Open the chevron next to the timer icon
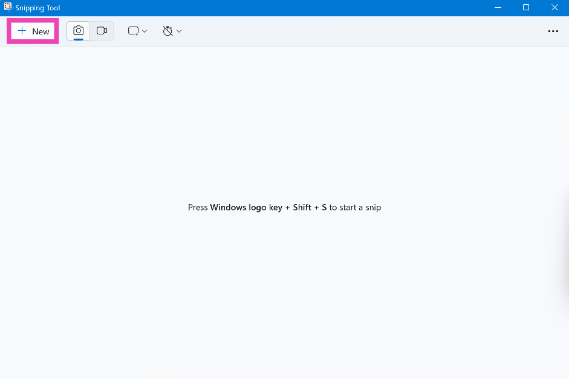Screen dimensions: 569x379 (179, 31)
